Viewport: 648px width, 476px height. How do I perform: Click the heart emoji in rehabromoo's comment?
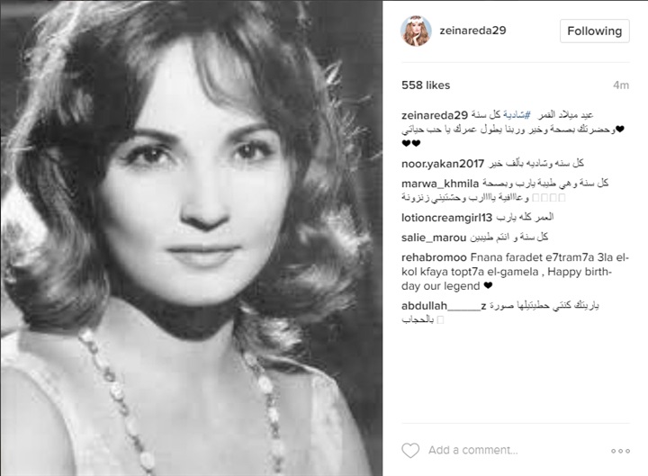[x=488, y=285]
